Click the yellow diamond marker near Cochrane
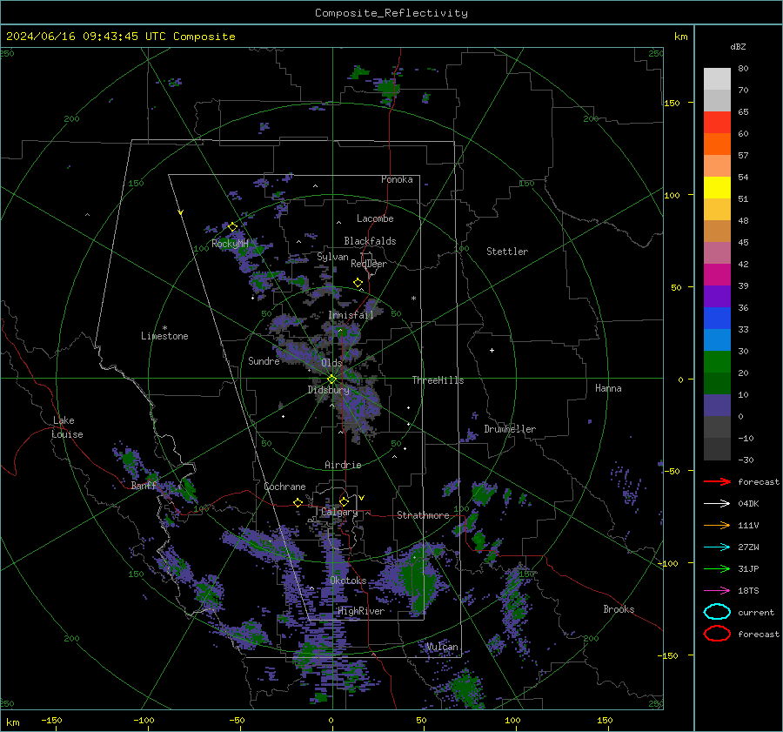 tap(298, 502)
